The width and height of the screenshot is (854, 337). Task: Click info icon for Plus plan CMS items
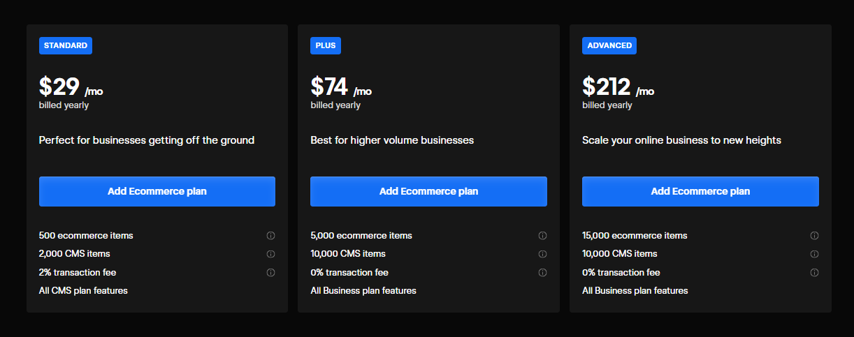click(542, 254)
